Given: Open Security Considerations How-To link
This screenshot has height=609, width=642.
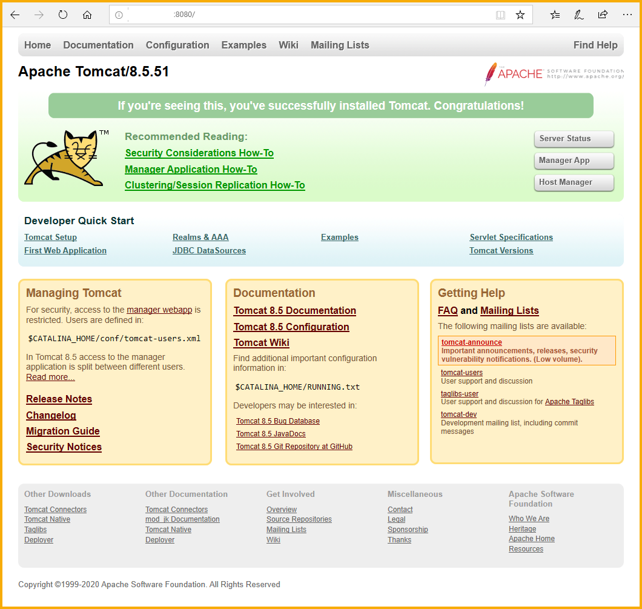Looking at the screenshot, I should click(x=199, y=153).
